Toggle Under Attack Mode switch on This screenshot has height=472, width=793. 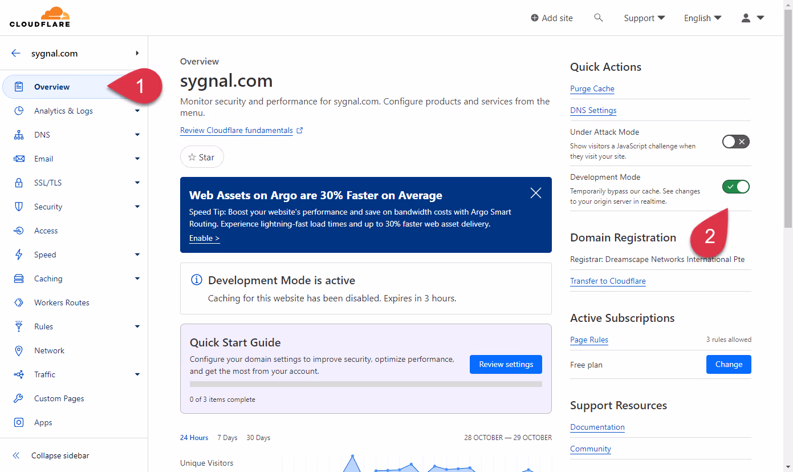[x=736, y=142]
